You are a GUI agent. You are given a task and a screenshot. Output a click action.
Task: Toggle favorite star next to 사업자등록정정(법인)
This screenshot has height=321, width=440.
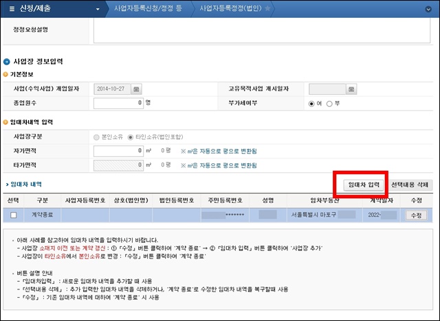[267, 8]
